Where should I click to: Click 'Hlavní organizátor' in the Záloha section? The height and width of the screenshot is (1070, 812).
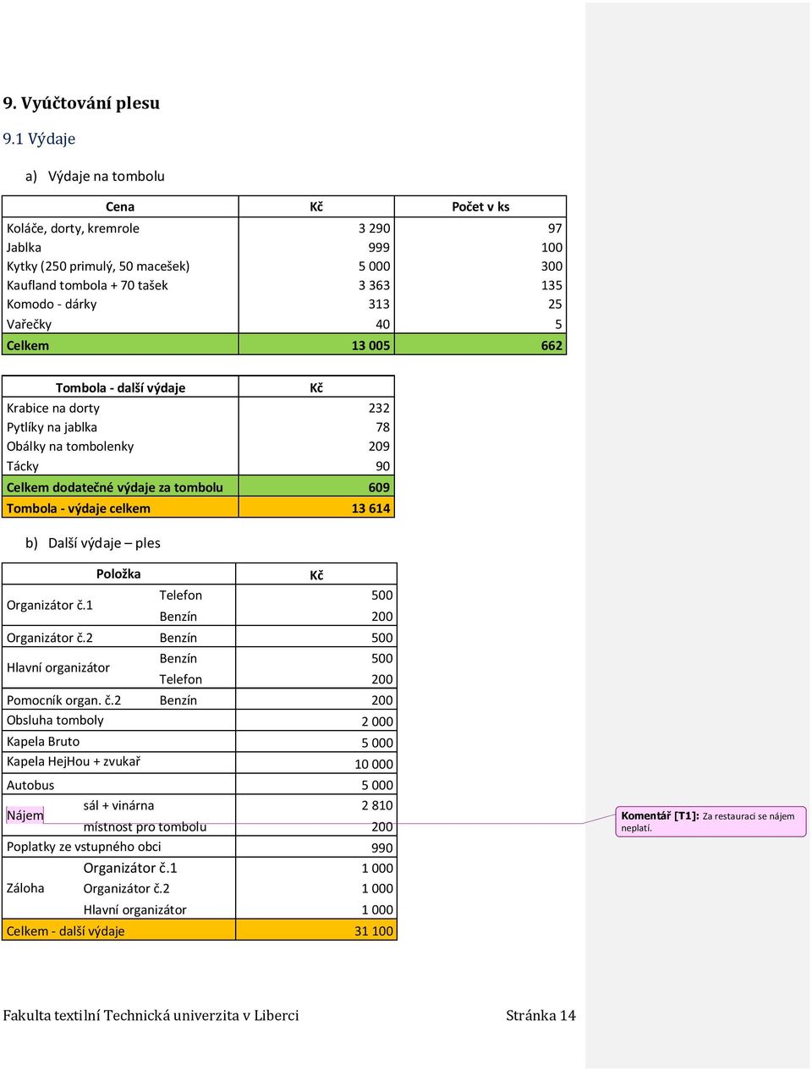[134, 910]
